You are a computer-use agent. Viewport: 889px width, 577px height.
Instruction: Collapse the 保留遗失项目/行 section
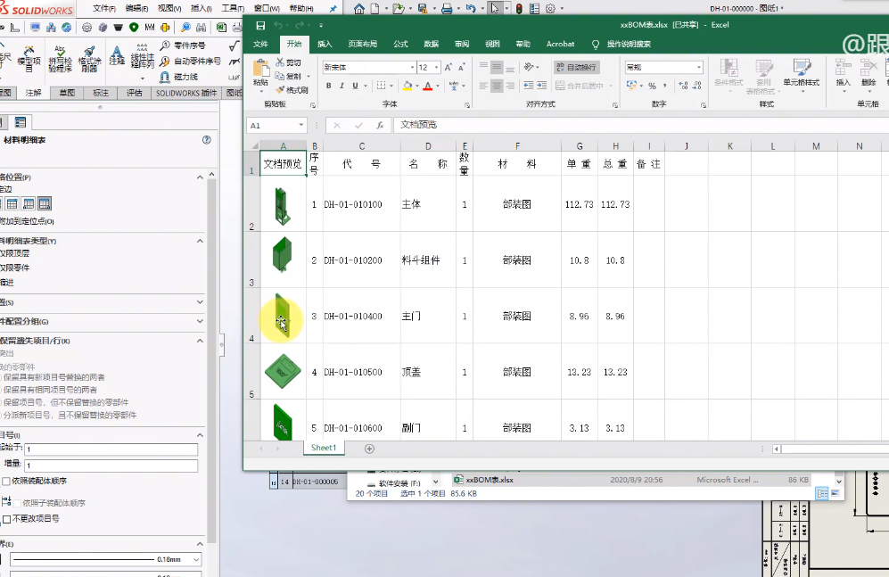point(199,341)
